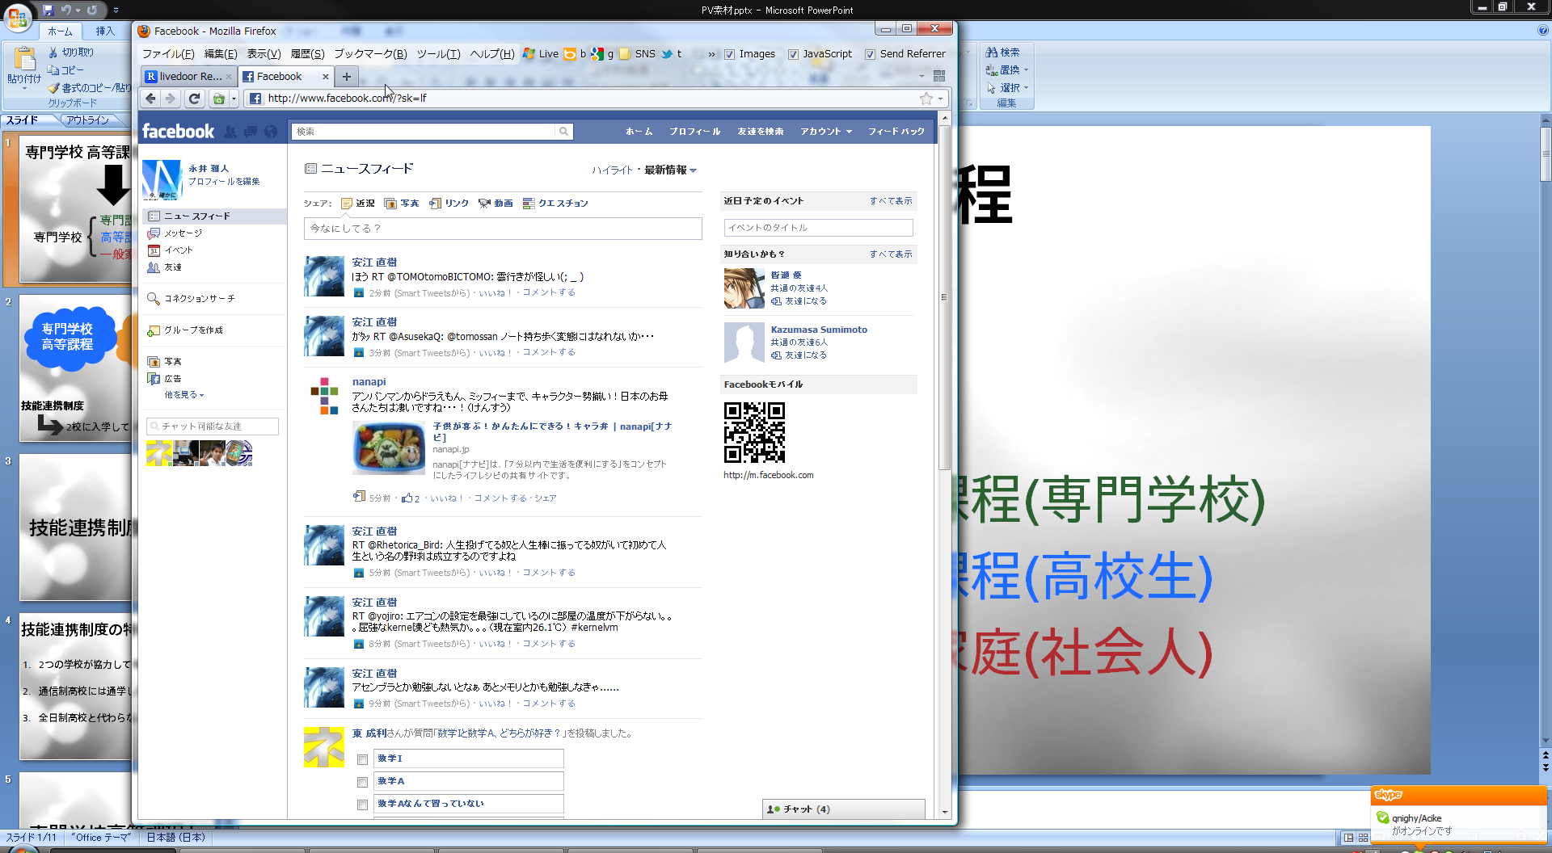This screenshot has height=853, width=1552.
Task: Click the Firefox forward arrow button
Action: [x=170, y=99]
